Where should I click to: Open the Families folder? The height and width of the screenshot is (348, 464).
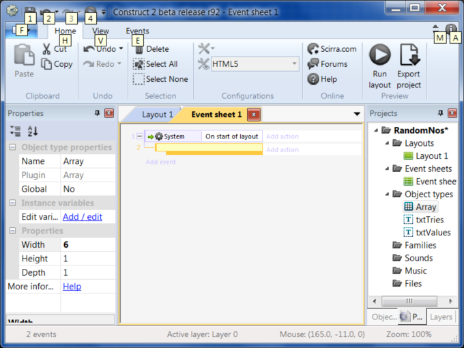(x=414, y=245)
